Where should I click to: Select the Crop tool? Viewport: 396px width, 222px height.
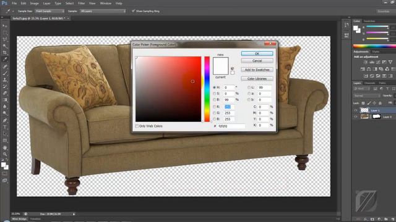pos(5,52)
